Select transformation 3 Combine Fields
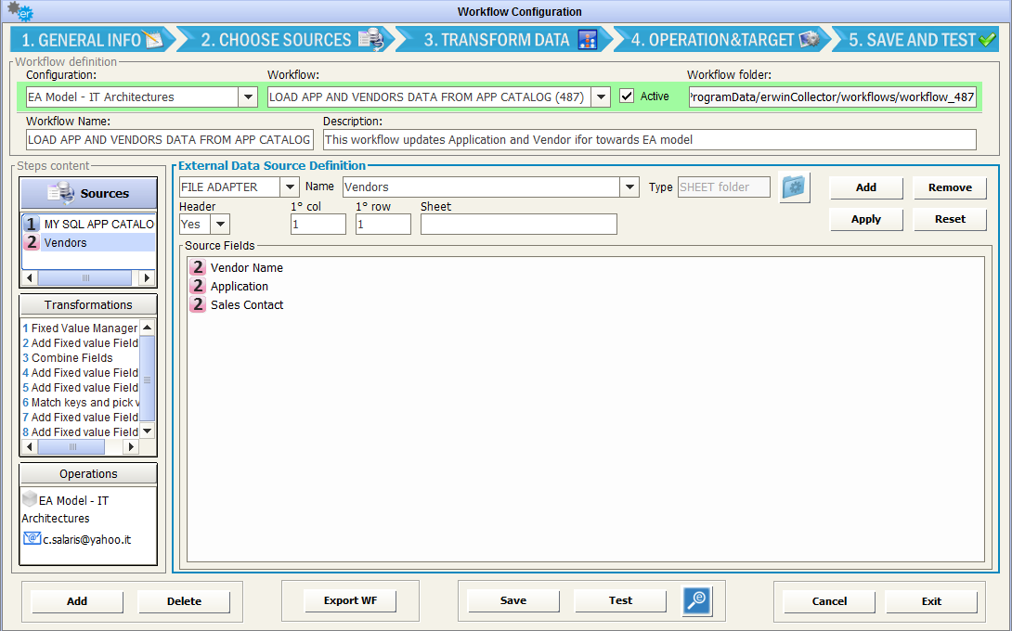 (68, 357)
